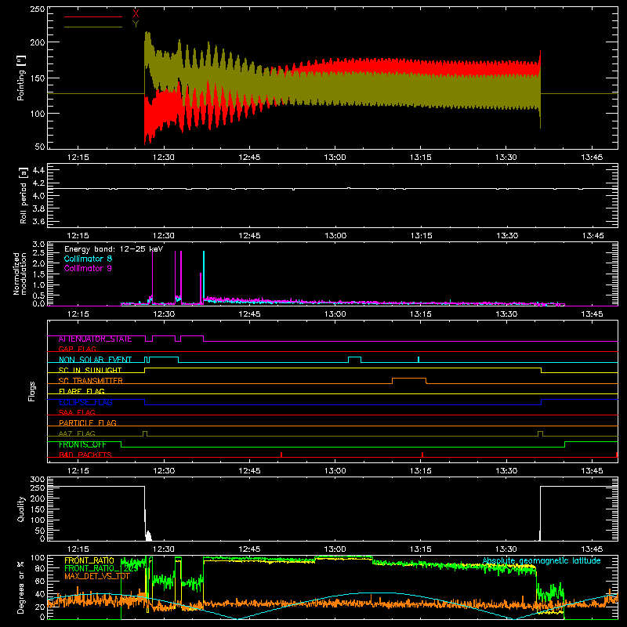The image size is (627, 627).
Task: Click the 'Degrees or %' axis title
Action: (x=21, y=587)
